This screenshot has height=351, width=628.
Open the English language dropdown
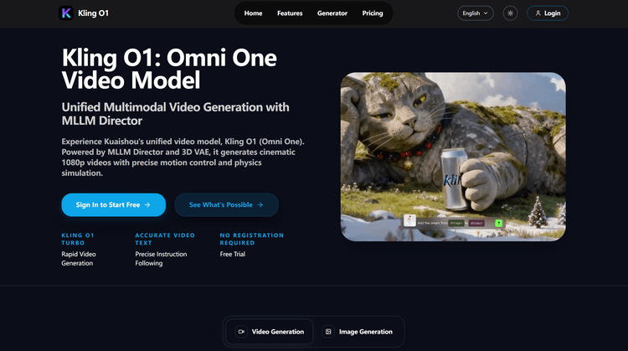pos(476,13)
